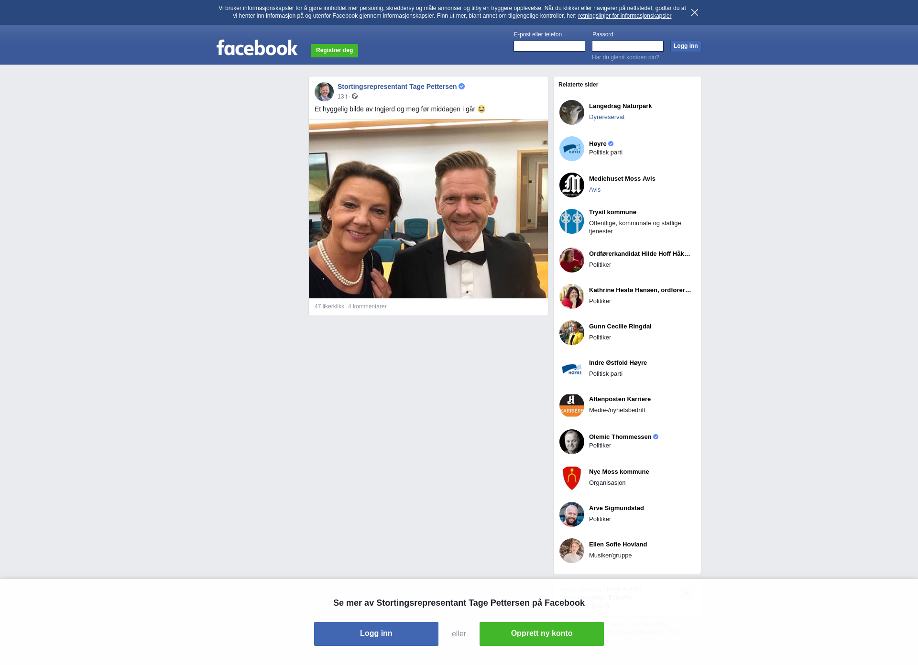
Task: Open Aftenposten Karriere logo icon
Action: [571, 405]
